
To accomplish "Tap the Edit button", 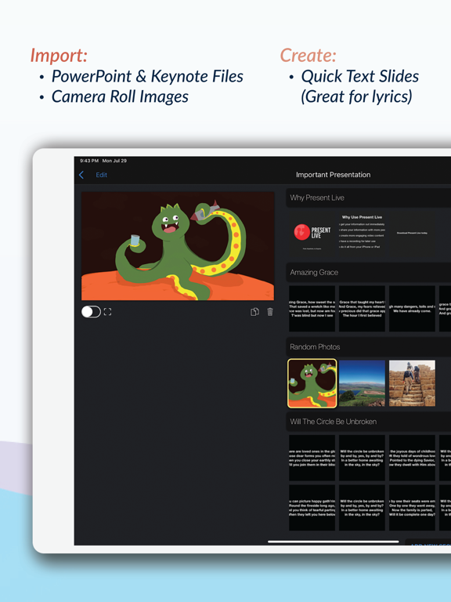I will (101, 175).
